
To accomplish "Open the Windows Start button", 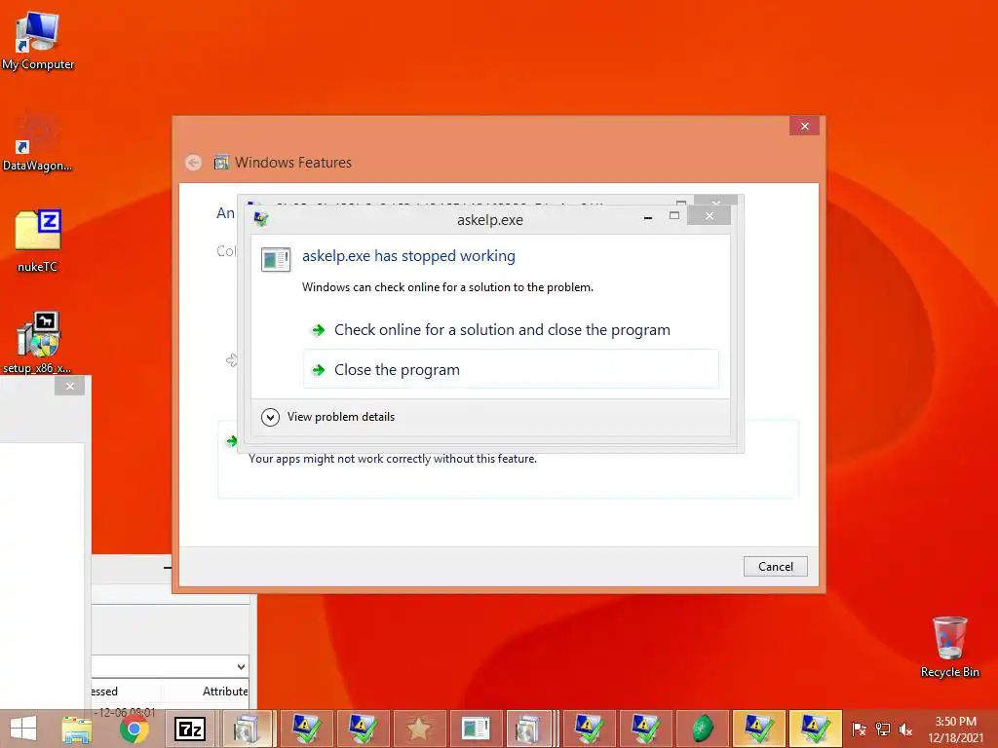I will 23,729.
